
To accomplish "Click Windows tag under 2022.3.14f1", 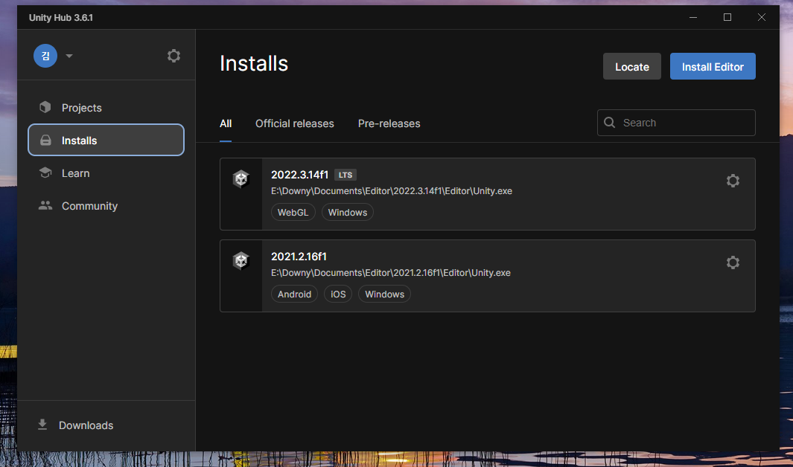I will (x=348, y=213).
